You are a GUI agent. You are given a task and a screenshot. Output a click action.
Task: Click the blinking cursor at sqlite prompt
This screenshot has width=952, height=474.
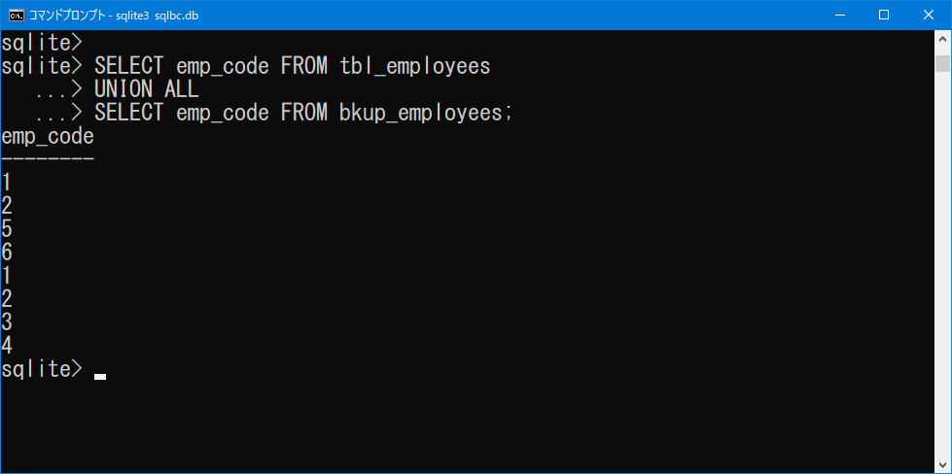tap(100, 377)
